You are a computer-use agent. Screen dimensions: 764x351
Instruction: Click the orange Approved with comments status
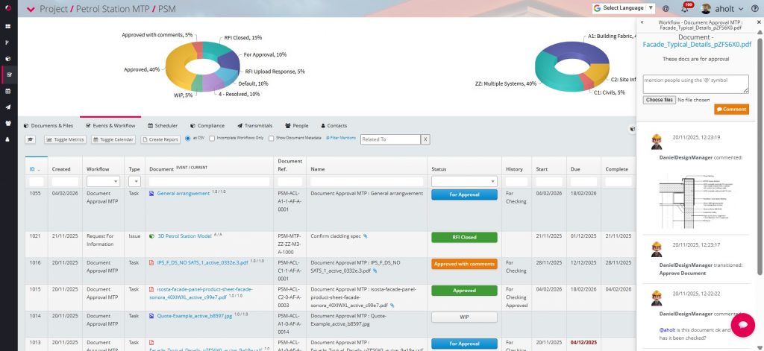tap(464, 264)
